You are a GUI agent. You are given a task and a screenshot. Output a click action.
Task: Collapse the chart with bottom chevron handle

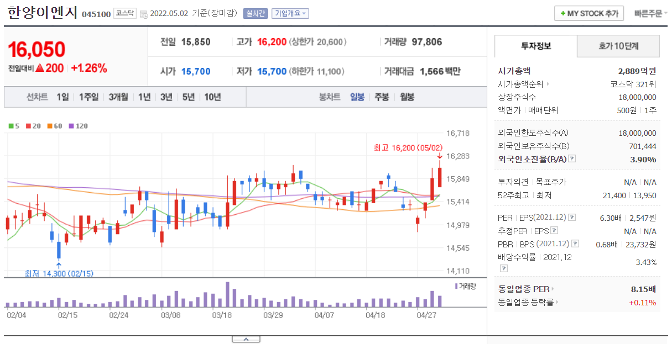click(246, 339)
